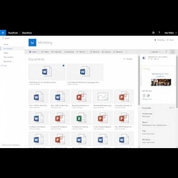The height and width of the screenshot is (178, 178).
Task: Click the help question mark icon
Action: (159, 33)
